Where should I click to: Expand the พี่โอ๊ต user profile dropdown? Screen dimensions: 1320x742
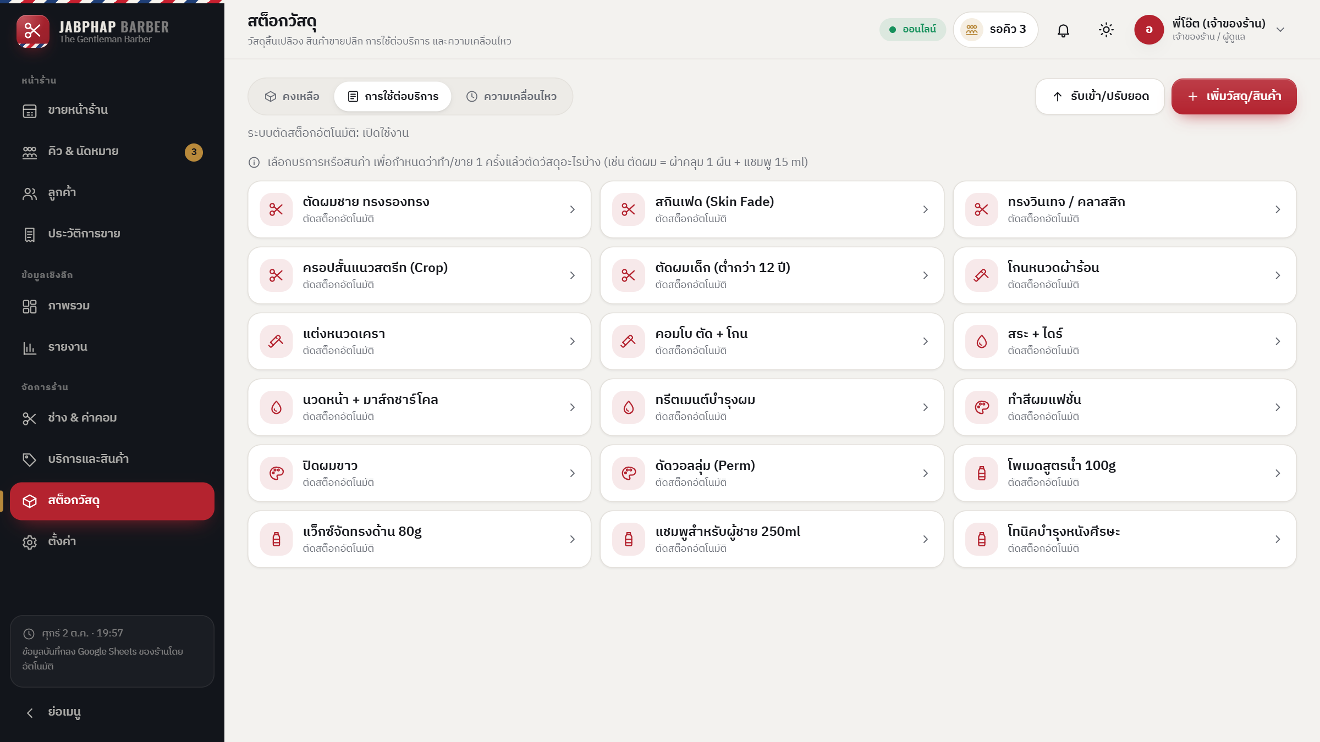coord(1280,30)
